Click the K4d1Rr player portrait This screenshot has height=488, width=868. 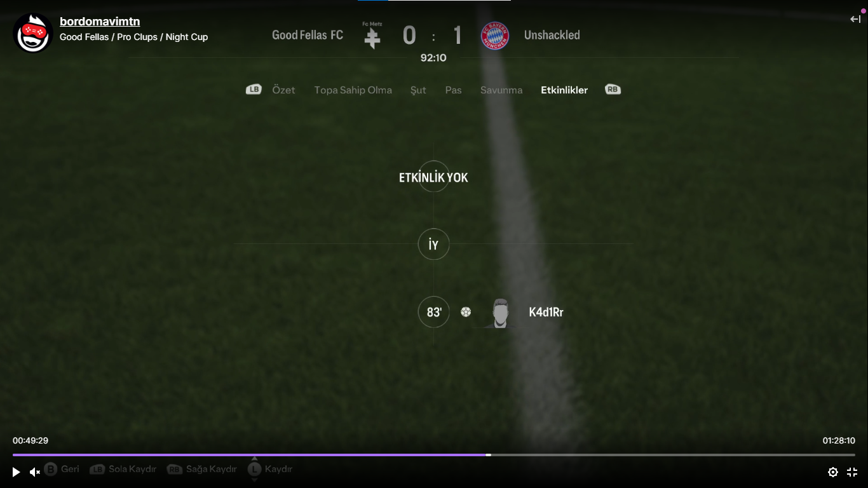pyautogui.click(x=501, y=313)
